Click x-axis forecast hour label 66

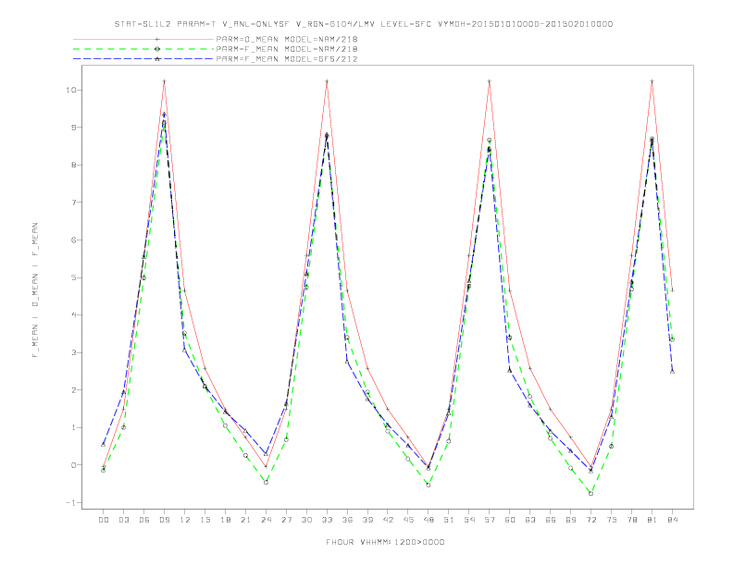[x=551, y=520]
